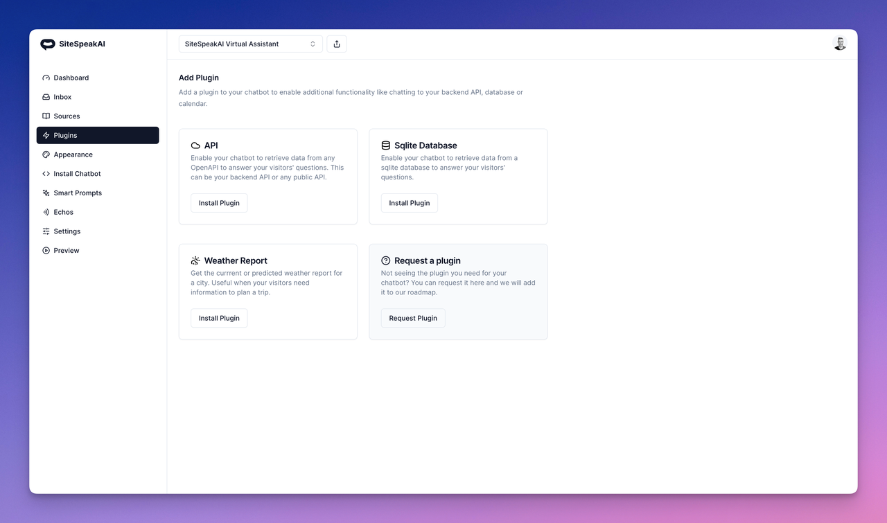Click the SiteSpeakAI brand name
The height and width of the screenshot is (523, 887).
[x=82, y=44]
